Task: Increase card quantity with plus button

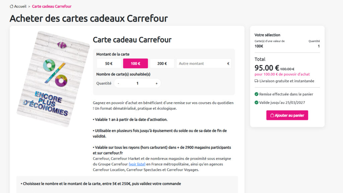Action: pos(156,83)
